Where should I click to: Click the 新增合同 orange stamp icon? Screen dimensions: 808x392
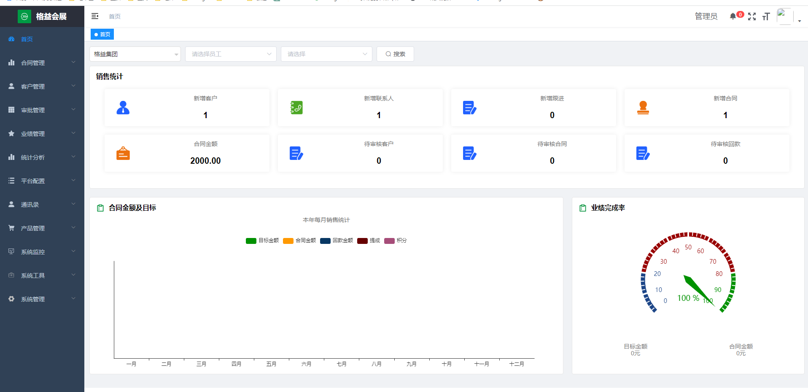pyautogui.click(x=643, y=108)
